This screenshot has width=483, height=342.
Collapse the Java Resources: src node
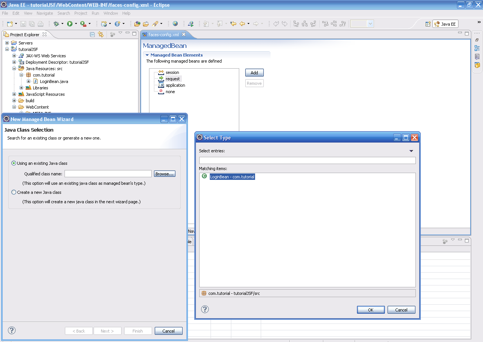coord(14,69)
